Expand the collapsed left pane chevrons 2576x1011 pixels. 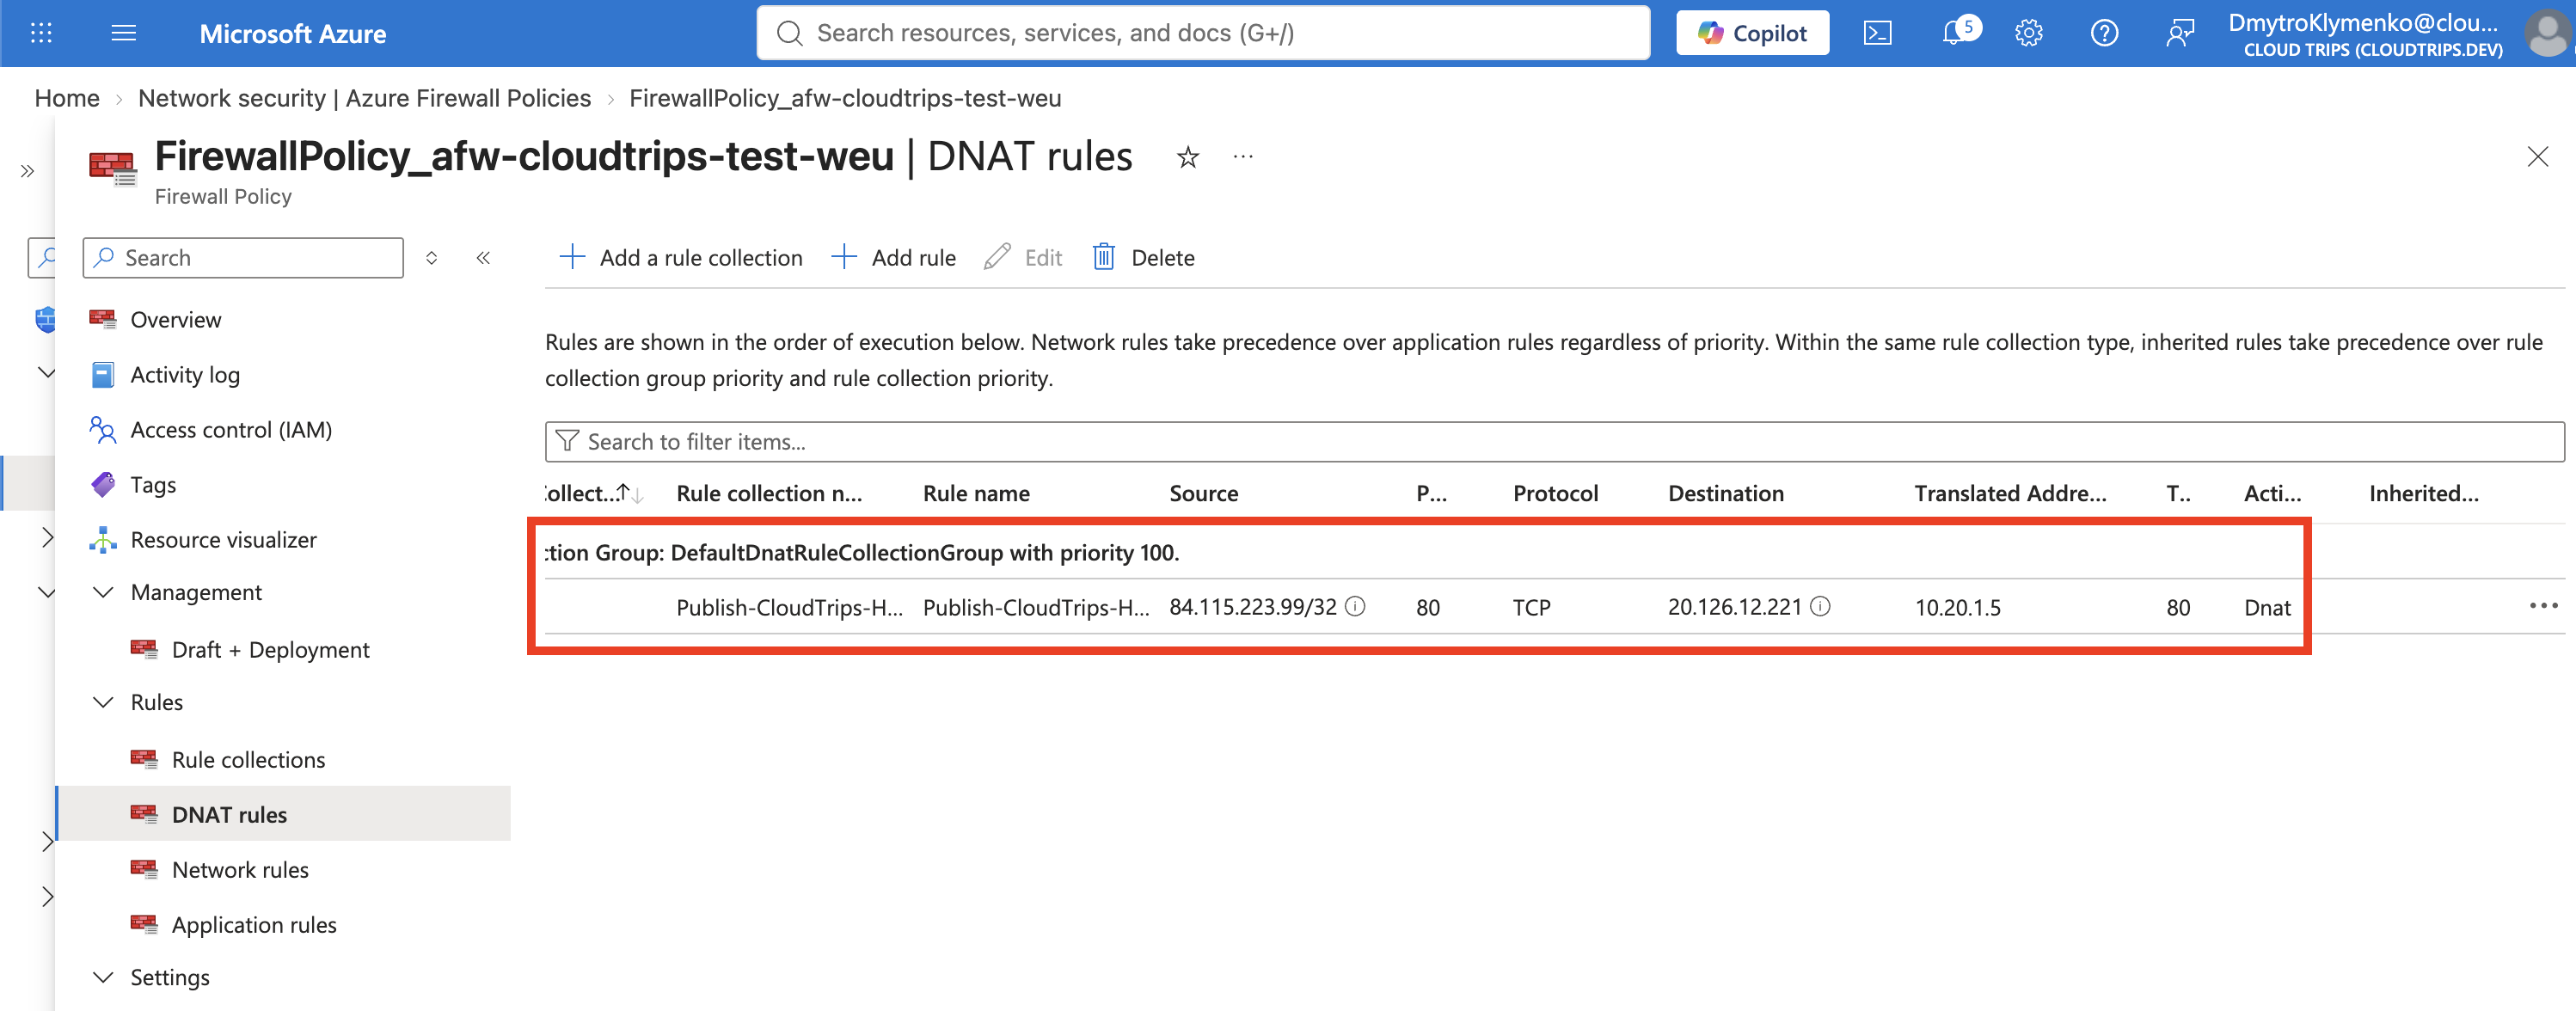pos(28,171)
